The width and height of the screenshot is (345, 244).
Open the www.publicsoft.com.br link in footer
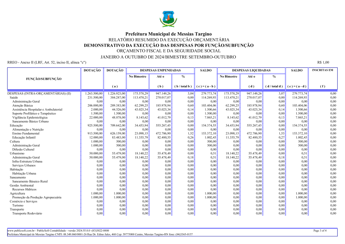point(21,231)
